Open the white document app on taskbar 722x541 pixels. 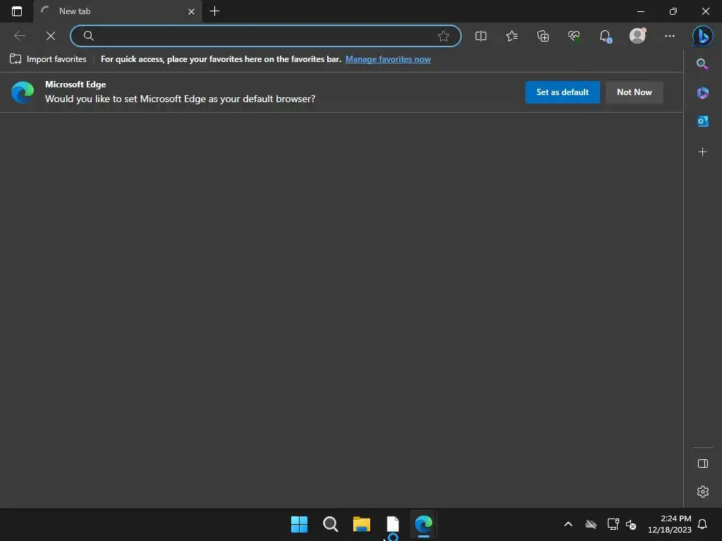click(393, 524)
